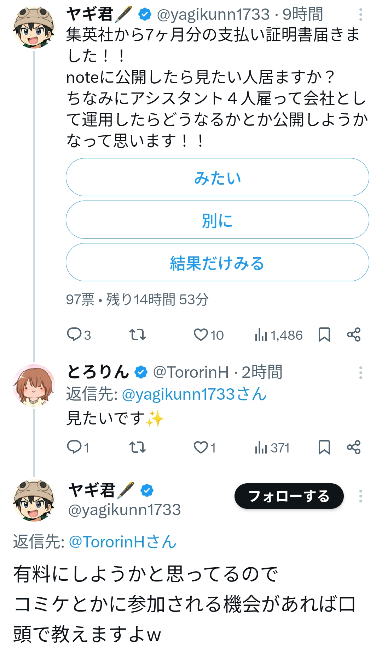Bookmark the main poll tweet
The height and width of the screenshot is (647, 382).
pos(324,334)
